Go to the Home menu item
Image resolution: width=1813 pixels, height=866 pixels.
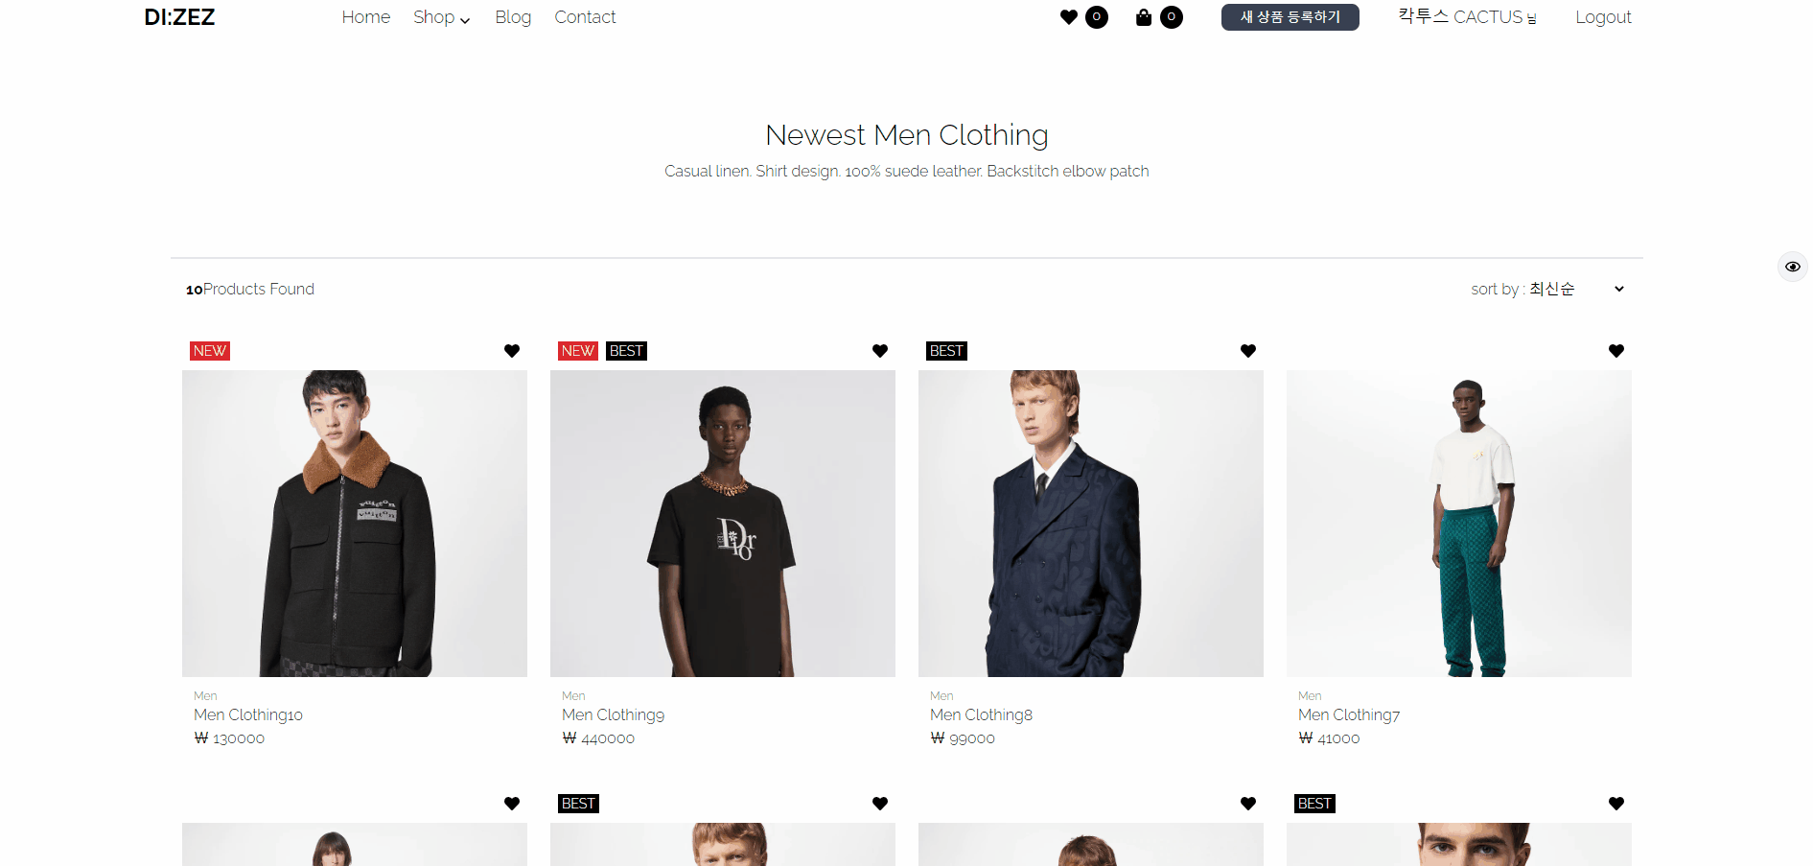(365, 17)
